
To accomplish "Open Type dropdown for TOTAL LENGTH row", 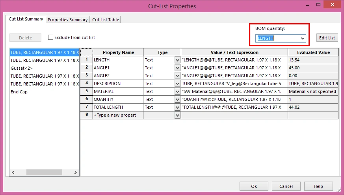I will tap(177, 108).
